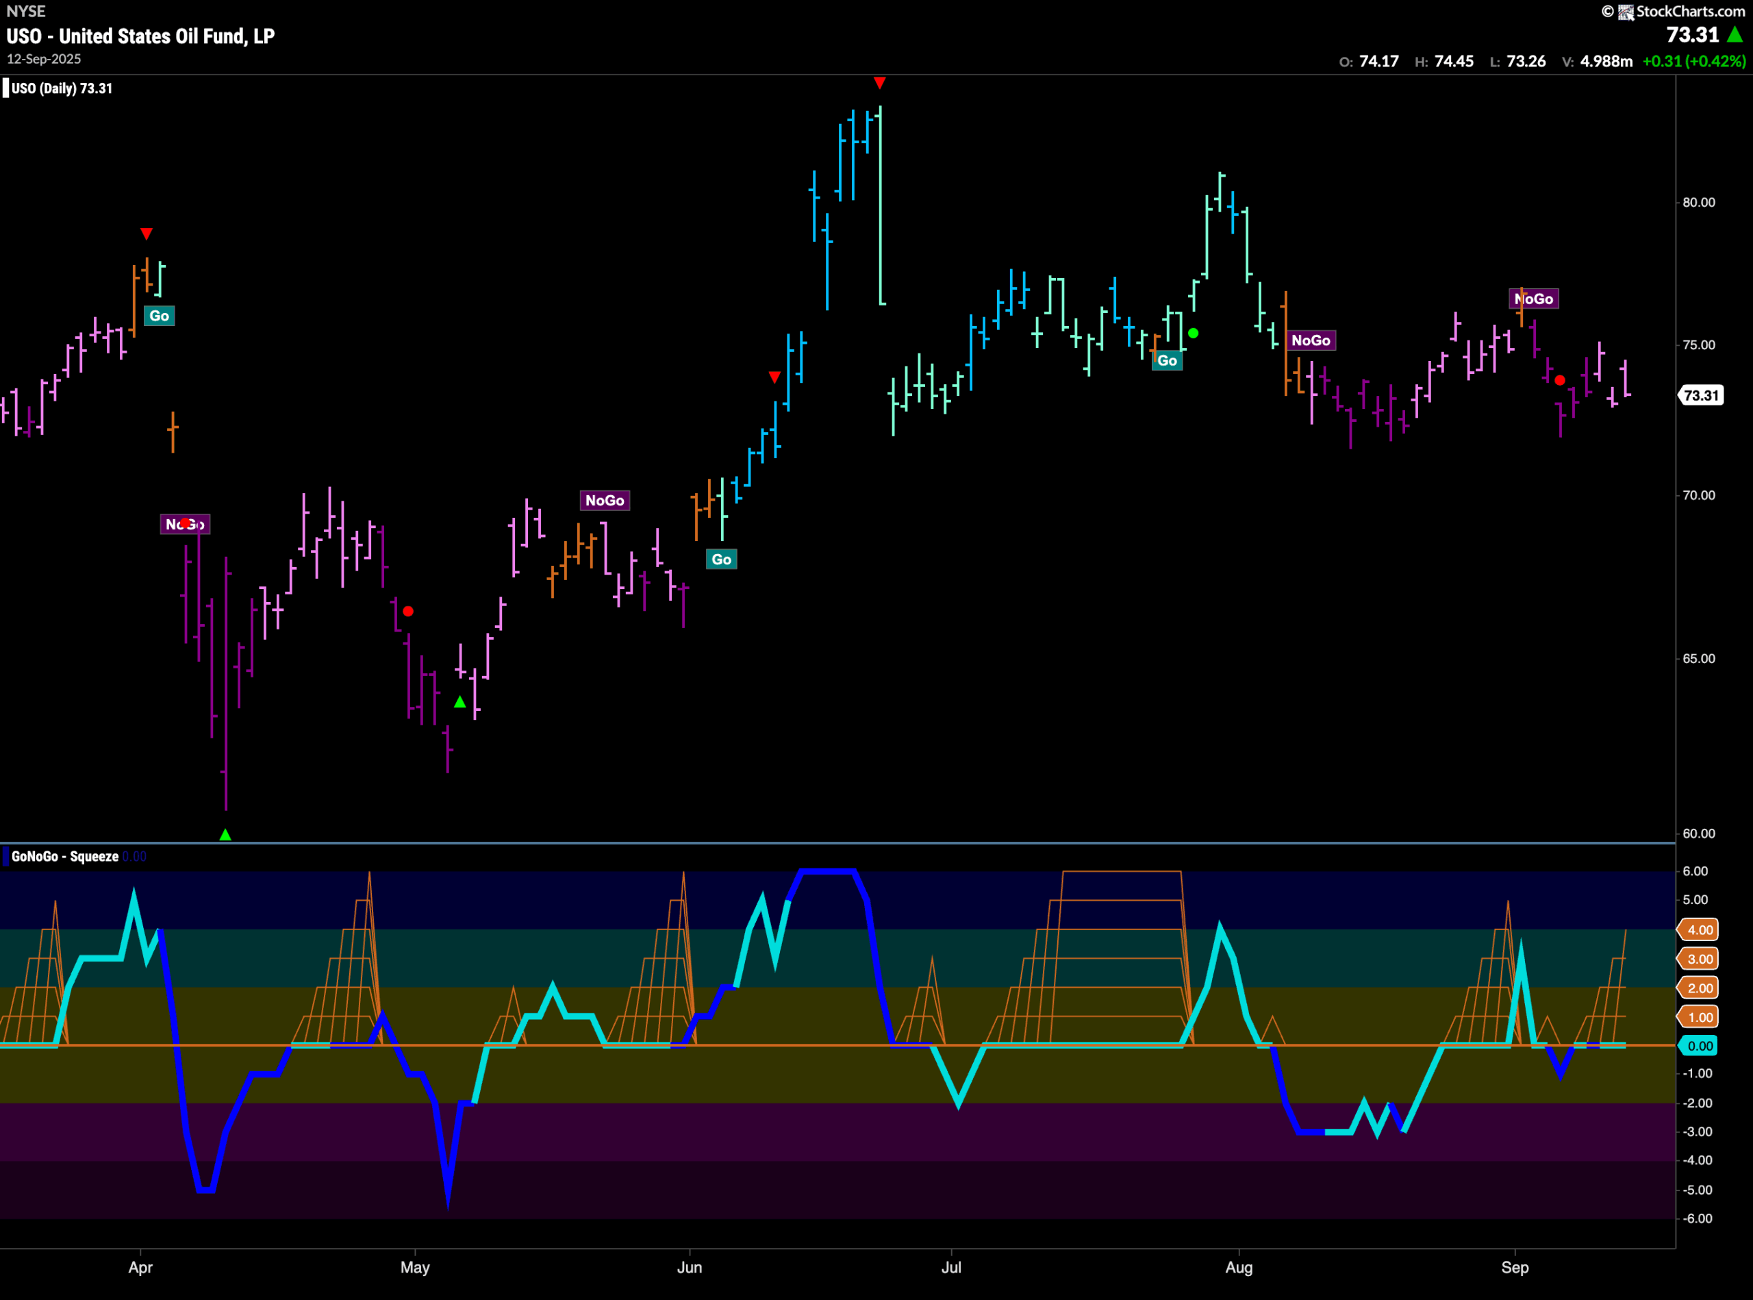Click the NYSE exchange label
The width and height of the screenshot is (1753, 1300).
click(x=26, y=11)
